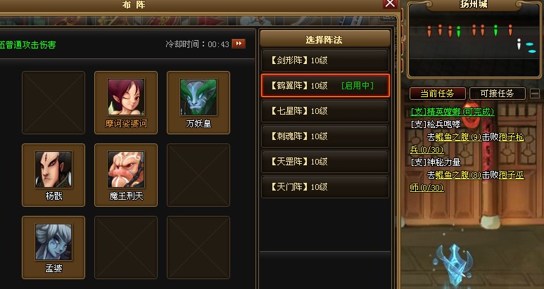The width and height of the screenshot is (544, 289).
Task: Switch to the 可接任务 tab
Action: 497,94
